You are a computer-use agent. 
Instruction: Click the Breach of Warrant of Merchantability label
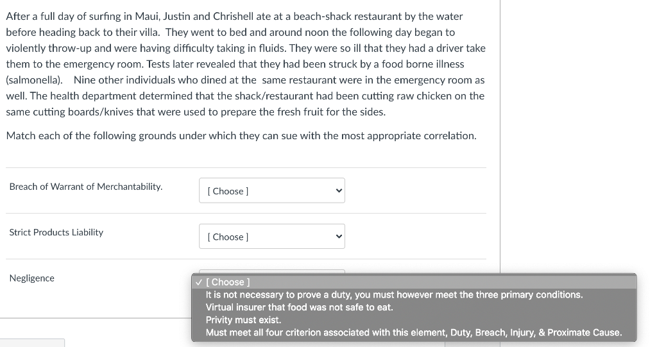tap(86, 187)
